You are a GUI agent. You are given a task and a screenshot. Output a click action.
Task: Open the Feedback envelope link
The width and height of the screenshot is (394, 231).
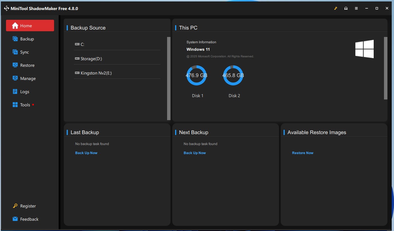pyautogui.click(x=29, y=219)
